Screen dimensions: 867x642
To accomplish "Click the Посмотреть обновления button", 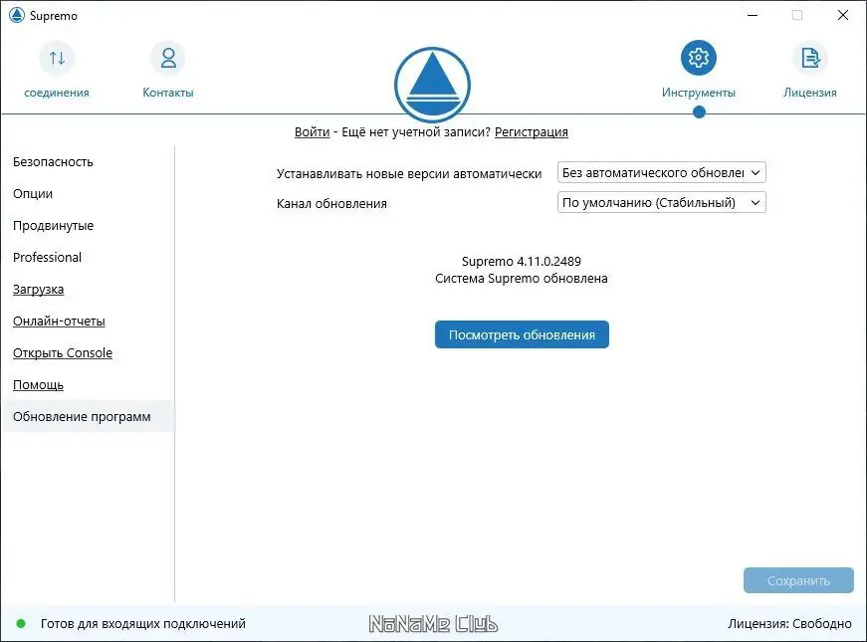I will tap(522, 334).
